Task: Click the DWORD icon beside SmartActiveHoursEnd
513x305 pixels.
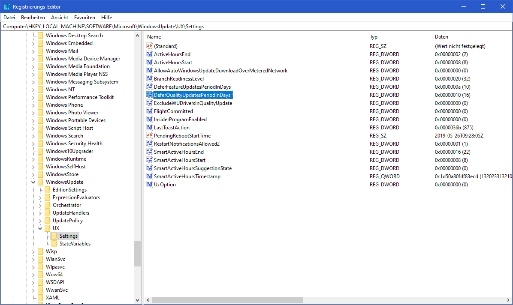Action: pyautogui.click(x=150, y=152)
